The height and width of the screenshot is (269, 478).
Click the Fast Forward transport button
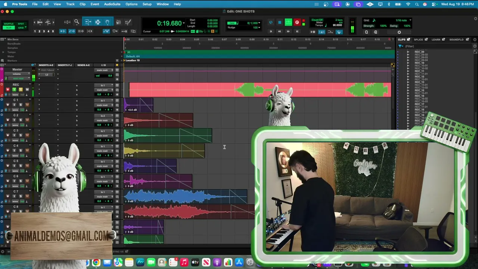[288, 31]
